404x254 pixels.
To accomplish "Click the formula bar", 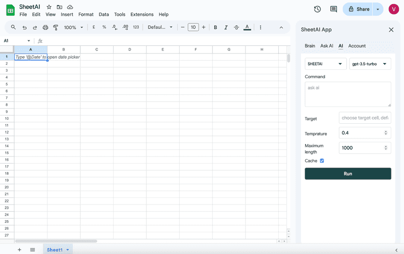I will pos(166,41).
